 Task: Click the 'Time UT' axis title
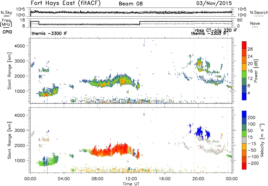pyautogui.click(x=131, y=184)
